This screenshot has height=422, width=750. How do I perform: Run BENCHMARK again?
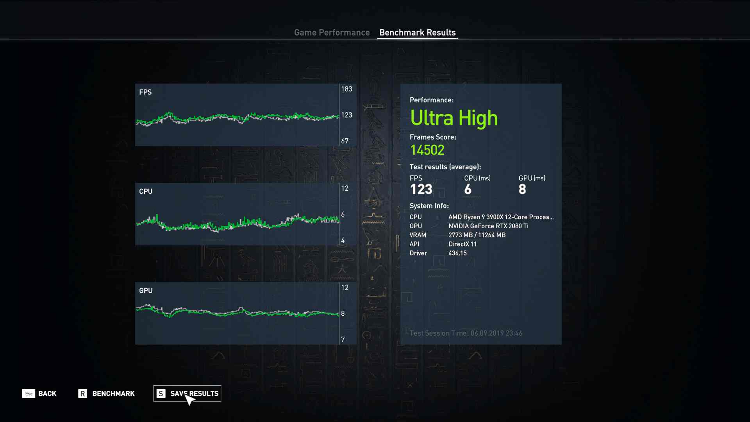(113, 393)
